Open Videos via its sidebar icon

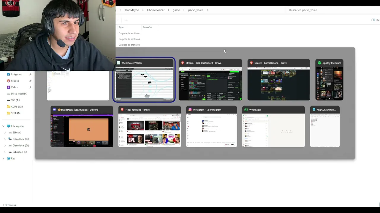pyautogui.click(x=8, y=87)
